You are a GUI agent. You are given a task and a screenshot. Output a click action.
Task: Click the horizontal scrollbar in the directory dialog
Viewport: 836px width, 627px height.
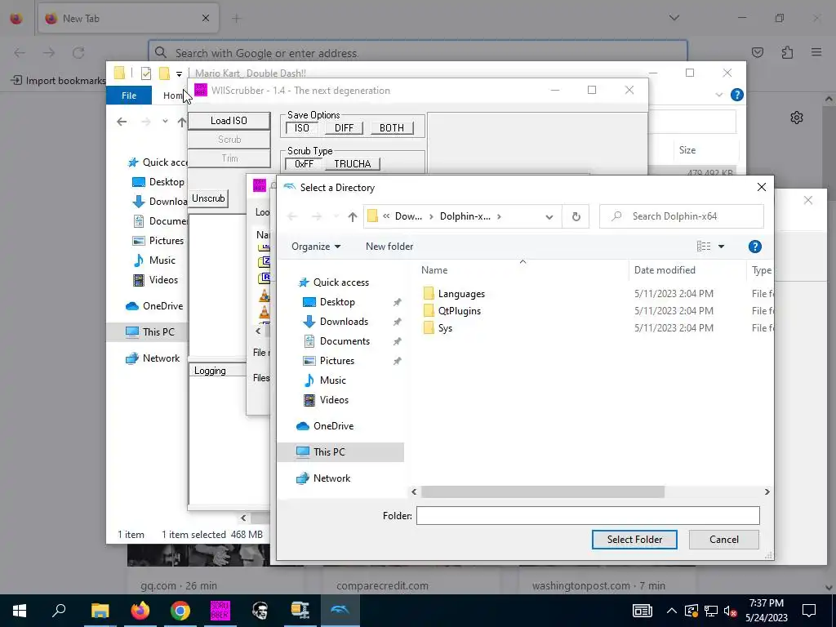pos(543,491)
